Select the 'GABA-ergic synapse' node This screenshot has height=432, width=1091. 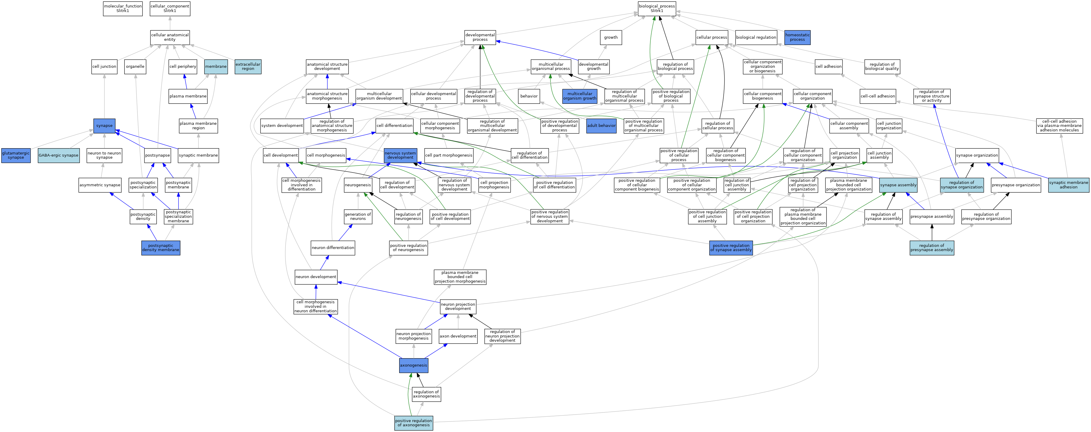59,155
